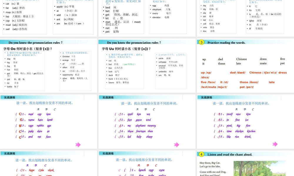This screenshot has width=294, height=176.
Task: Click the 'kiss 亲吻' bullet
Action: [209, 31]
